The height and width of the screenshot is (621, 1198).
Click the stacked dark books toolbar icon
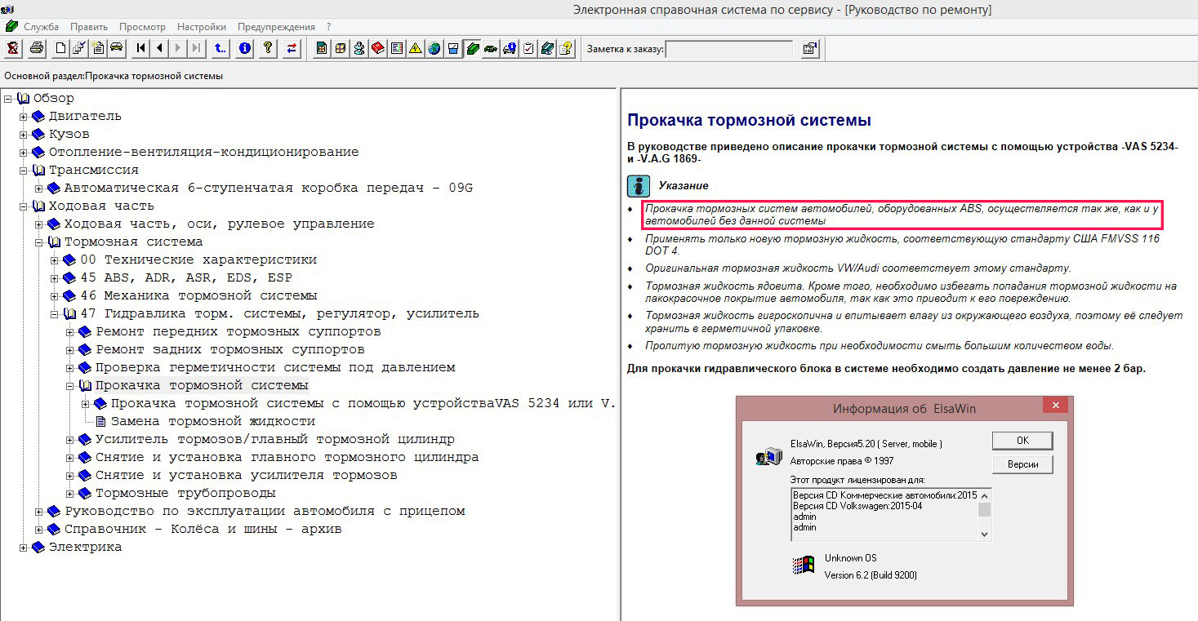(546, 48)
